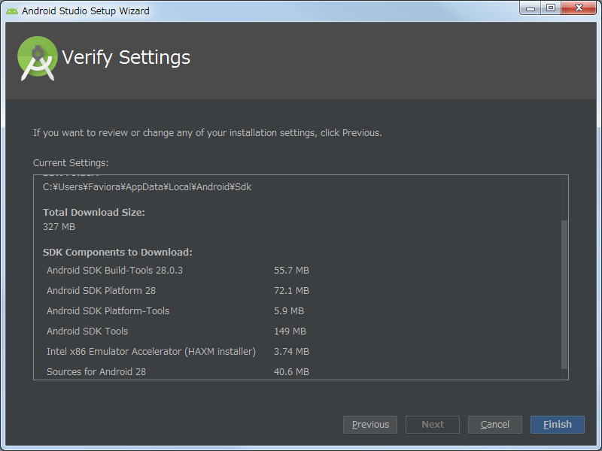Click the '55.7 MB' size value
602x451 pixels.
291,271
